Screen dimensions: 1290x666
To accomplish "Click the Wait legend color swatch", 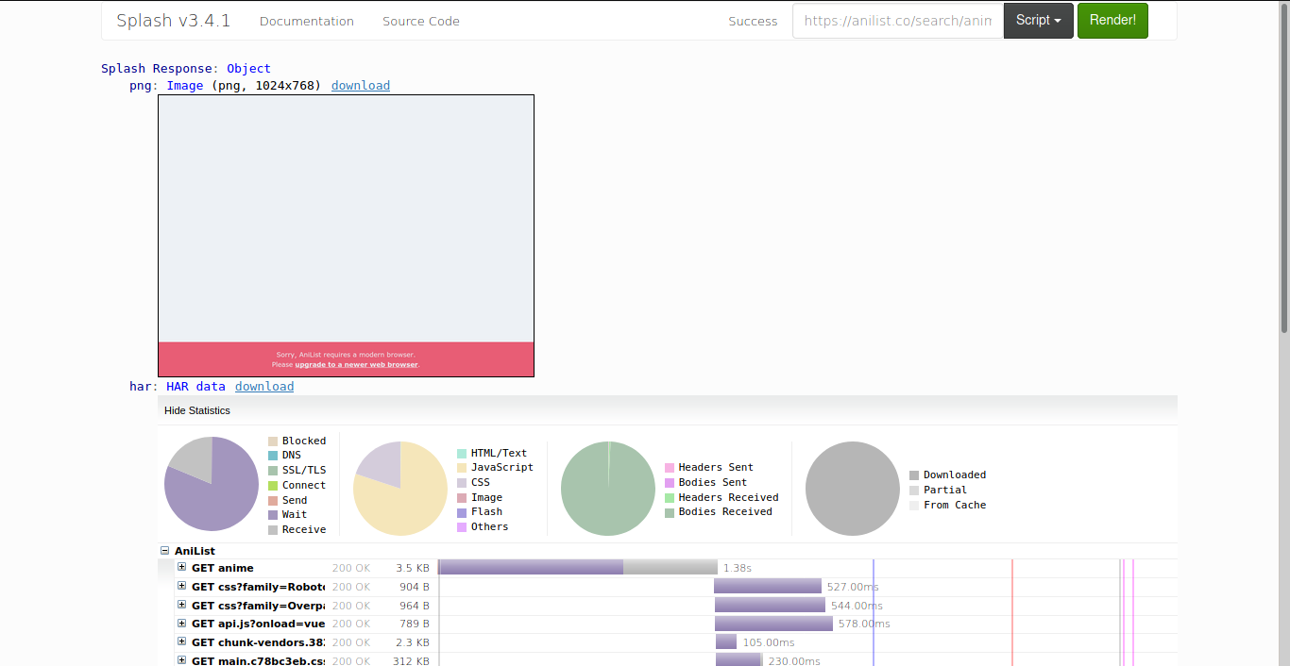I will (273, 514).
